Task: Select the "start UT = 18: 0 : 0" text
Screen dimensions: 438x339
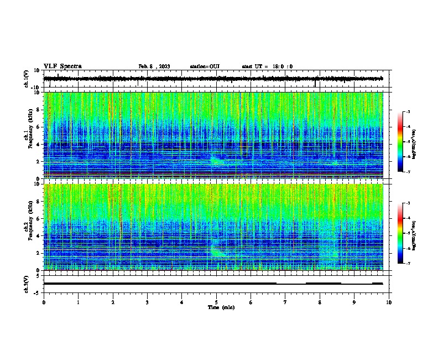Action: pos(267,66)
